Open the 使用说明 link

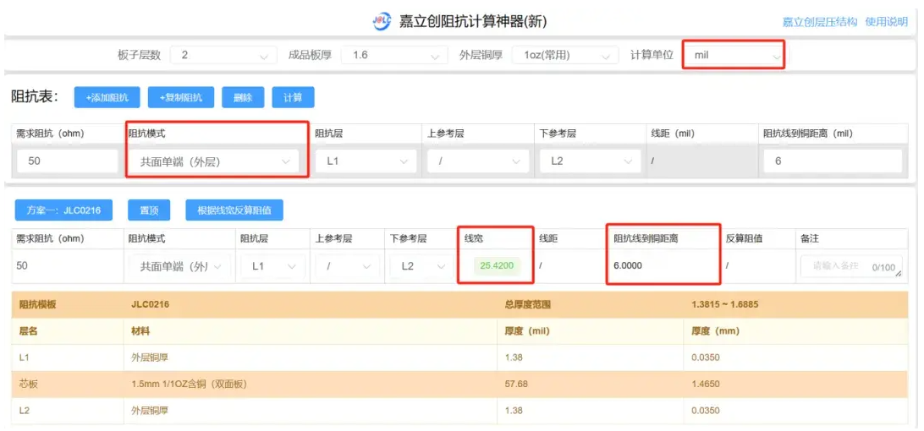(886, 22)
